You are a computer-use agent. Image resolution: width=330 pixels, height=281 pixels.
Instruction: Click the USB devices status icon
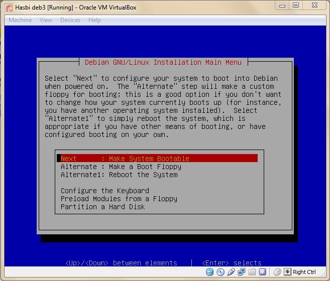(x=231, y=272)
